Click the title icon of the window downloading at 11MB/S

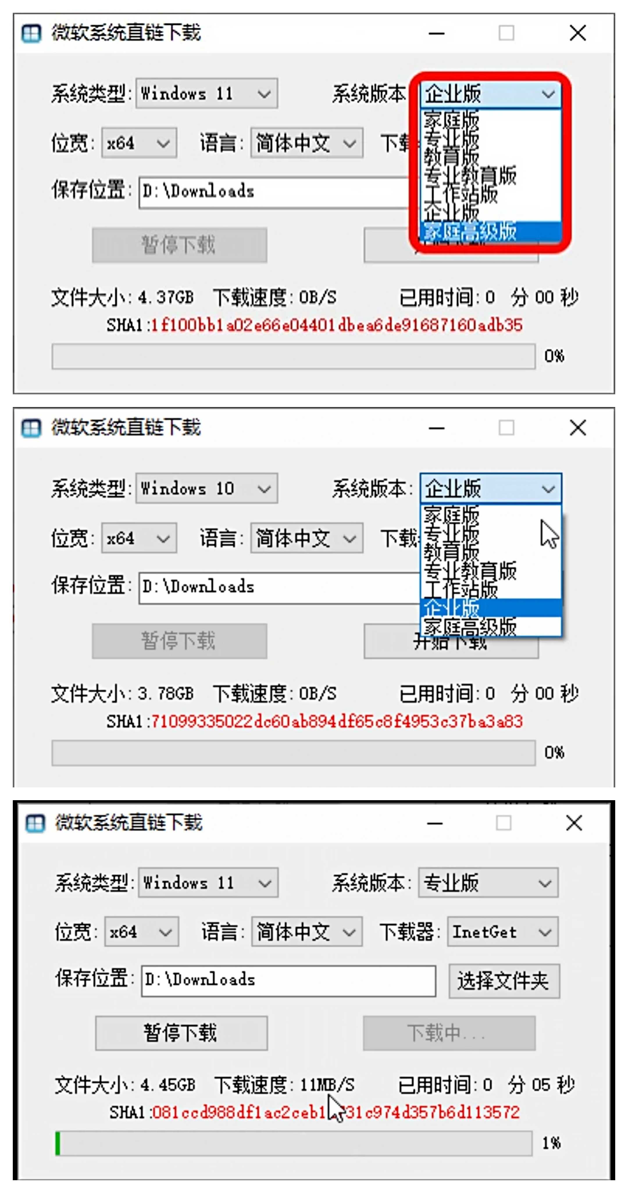(x=35, y=823)
